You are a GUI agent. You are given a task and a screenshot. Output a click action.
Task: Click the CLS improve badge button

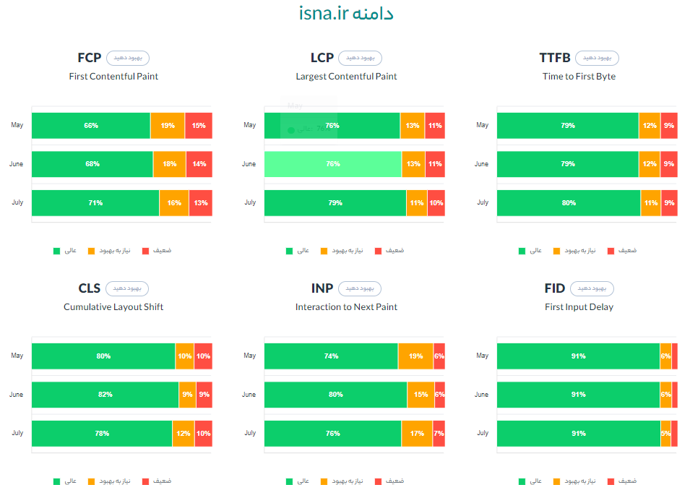[x=127, y=288]
